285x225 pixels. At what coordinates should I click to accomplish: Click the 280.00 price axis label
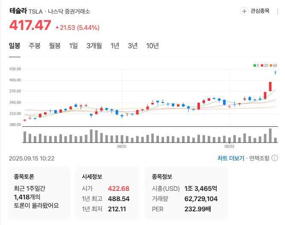pos(15,125)
